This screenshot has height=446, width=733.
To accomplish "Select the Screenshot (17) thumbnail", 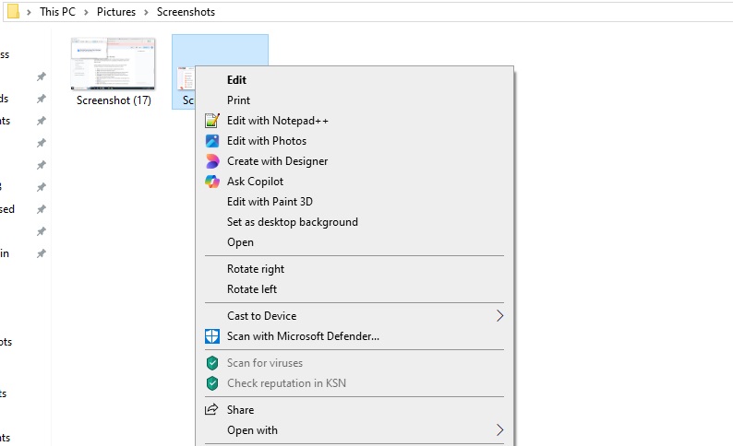I will 114,64.
